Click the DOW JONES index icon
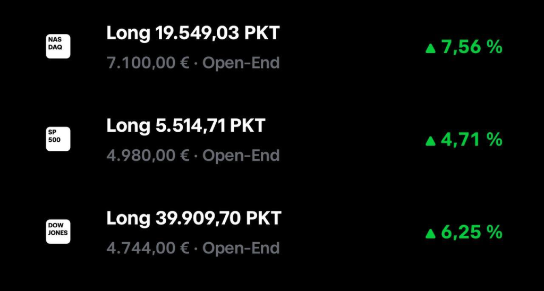 [x=58, y=232]
